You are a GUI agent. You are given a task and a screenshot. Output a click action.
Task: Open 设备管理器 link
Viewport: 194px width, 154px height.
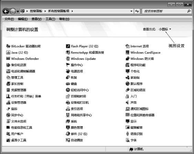pyautogui.click(x=19, y=103)
